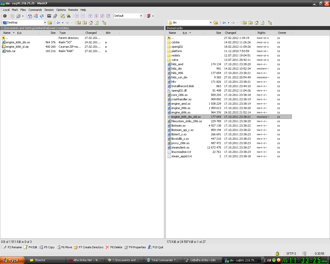Viewport: 330px width, 264px height.
Task: Expand the queue toolbar dropdown arrow
Action: coord(23,16)
